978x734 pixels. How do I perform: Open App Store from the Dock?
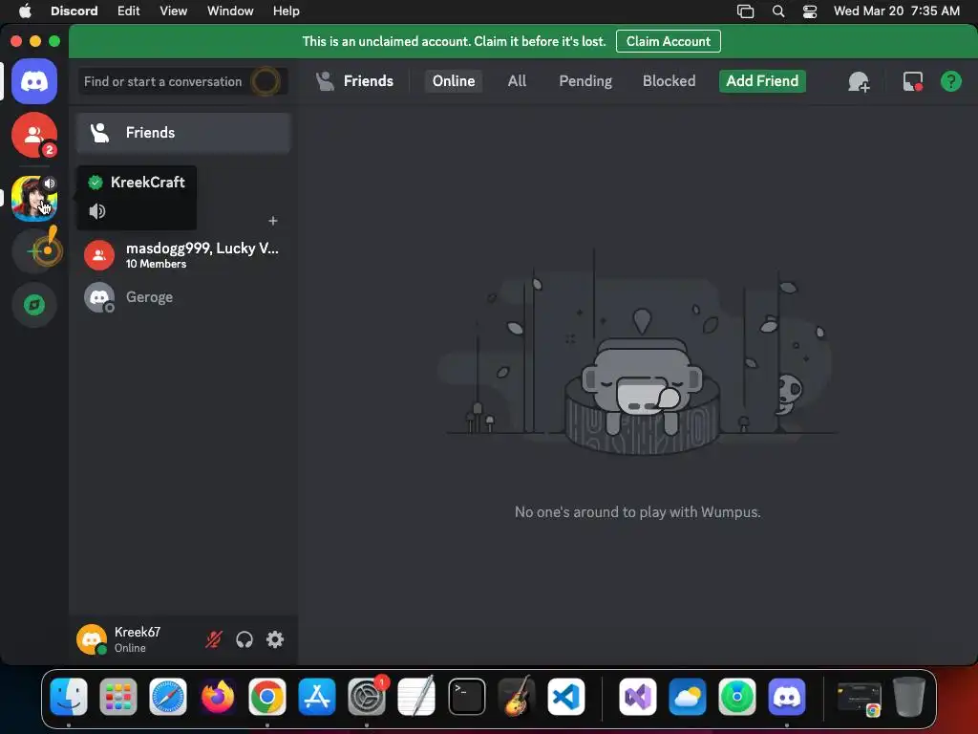pos(317,697)
